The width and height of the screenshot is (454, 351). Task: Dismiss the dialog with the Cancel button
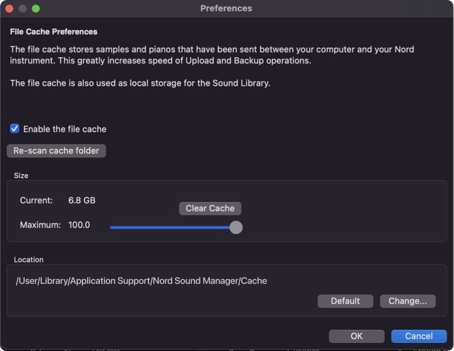[x=419, y=336]
